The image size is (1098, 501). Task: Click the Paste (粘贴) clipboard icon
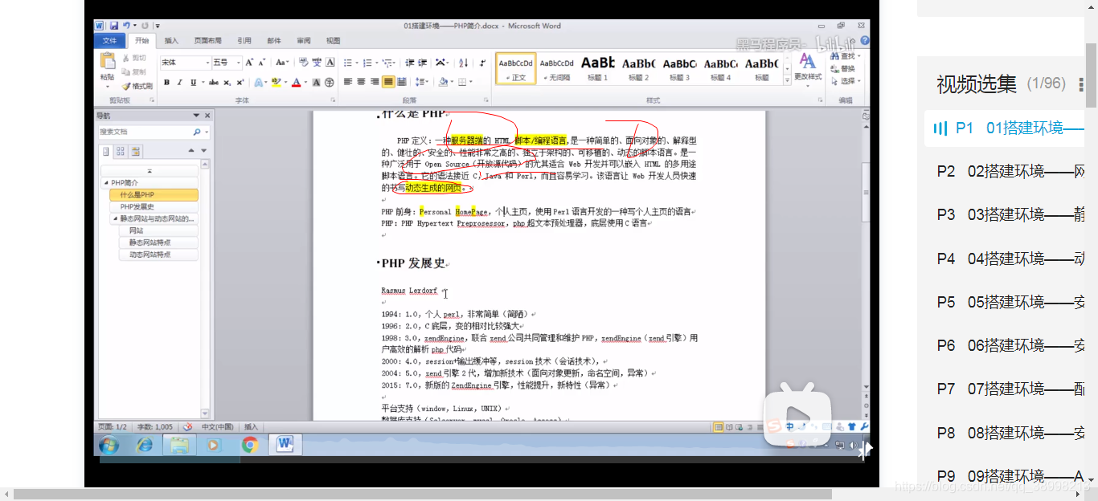[x=108, y=60]
